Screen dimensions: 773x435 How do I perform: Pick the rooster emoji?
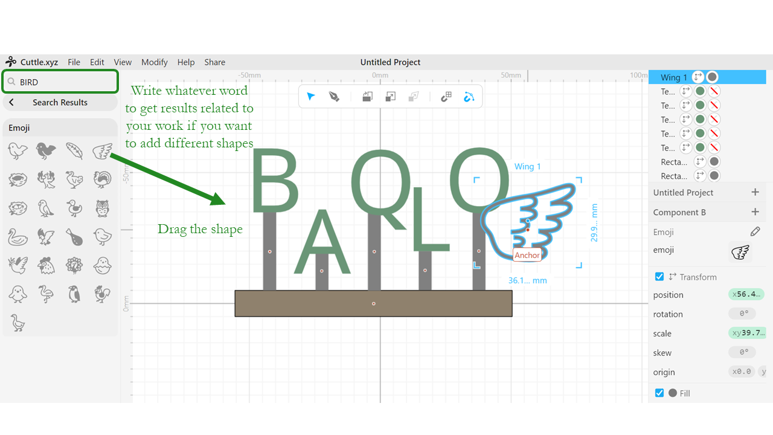coord(103,294)
